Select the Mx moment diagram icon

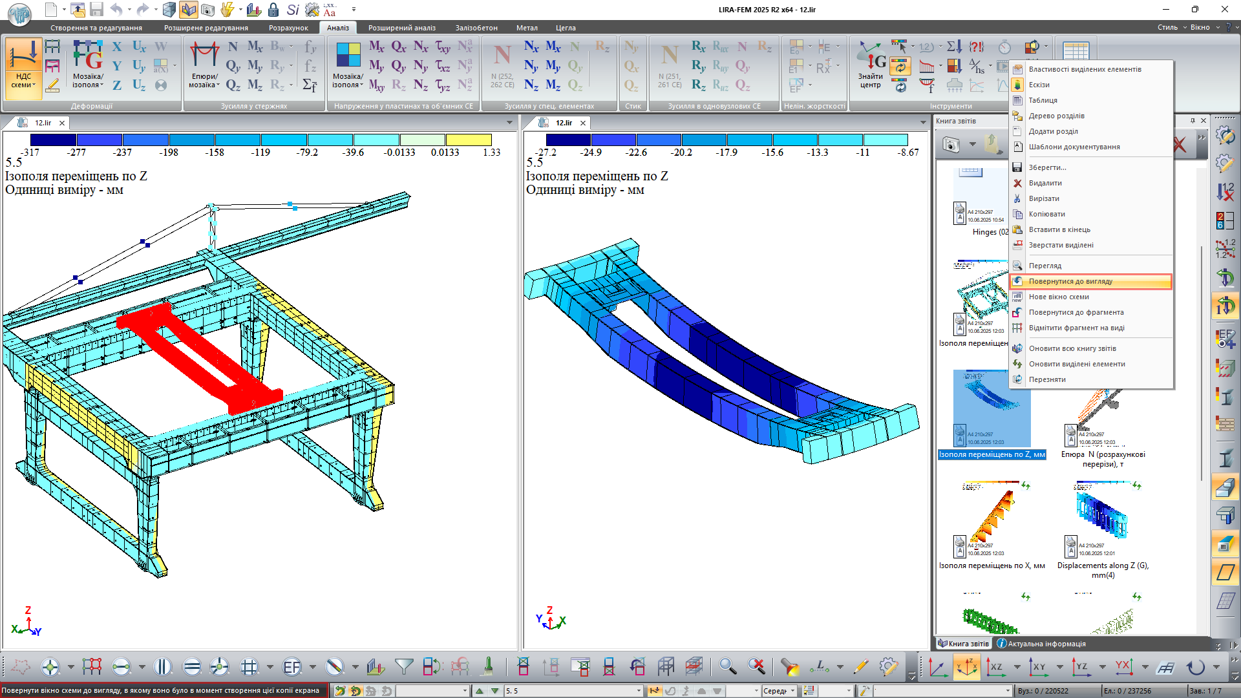pos(255,47)
